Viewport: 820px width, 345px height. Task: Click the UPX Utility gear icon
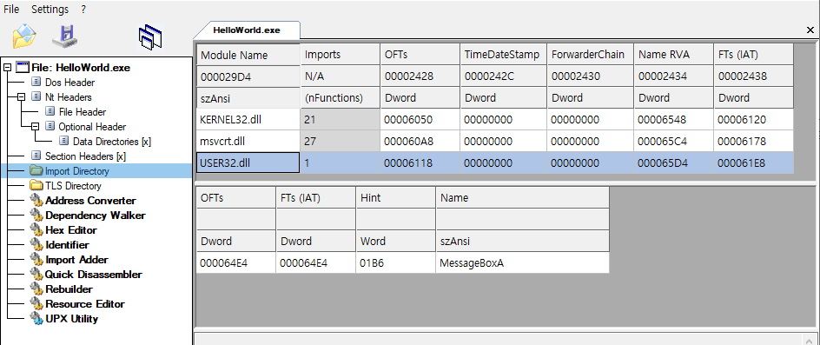click(x=36, y=318)
